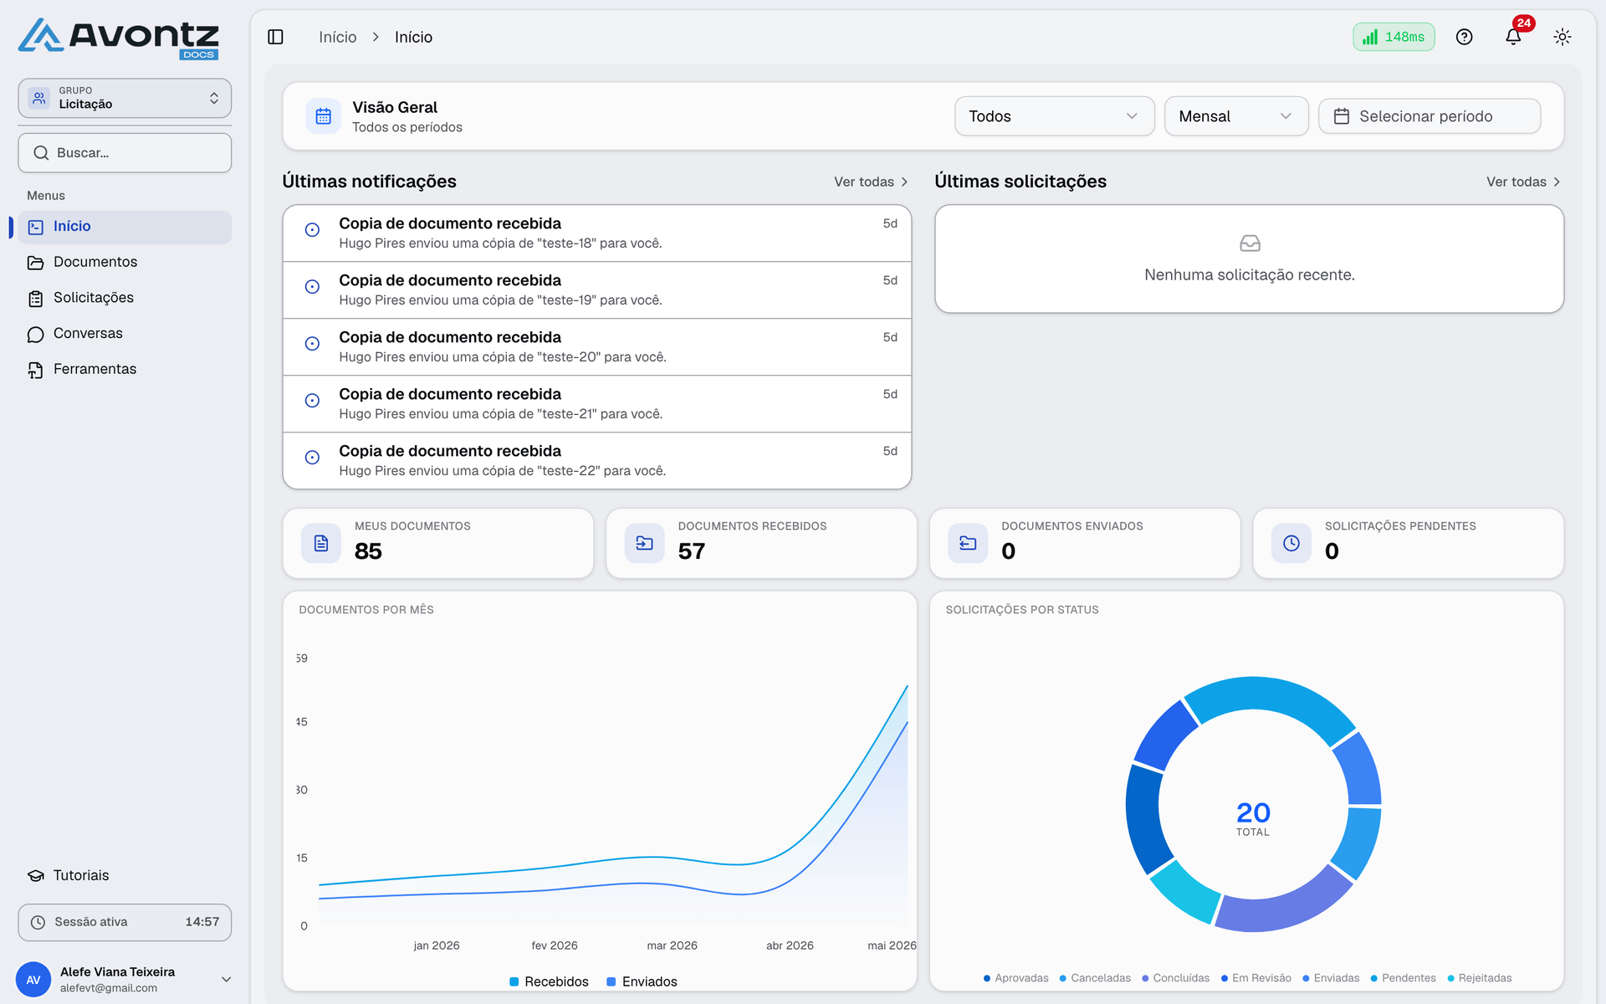Toggle Pendentes legend item
Image resolution: width=1606 pixels, height=1004 pixels.
tap(1403, 978)
